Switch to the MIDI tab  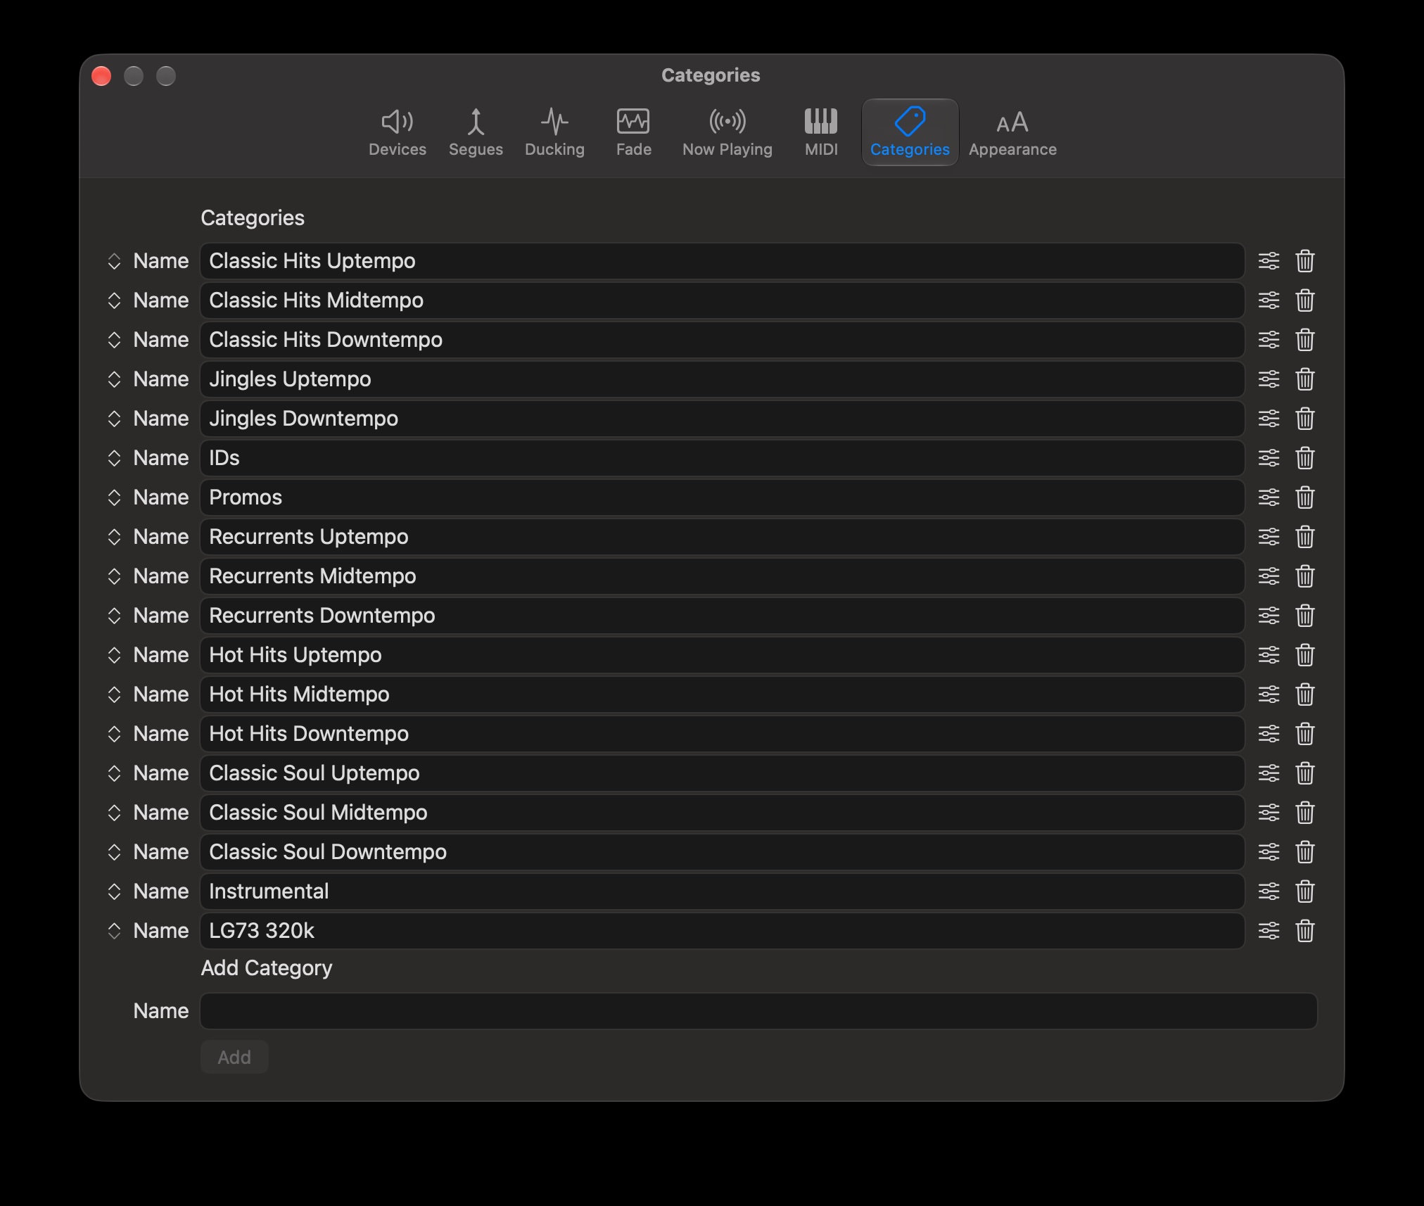point(821,132)
